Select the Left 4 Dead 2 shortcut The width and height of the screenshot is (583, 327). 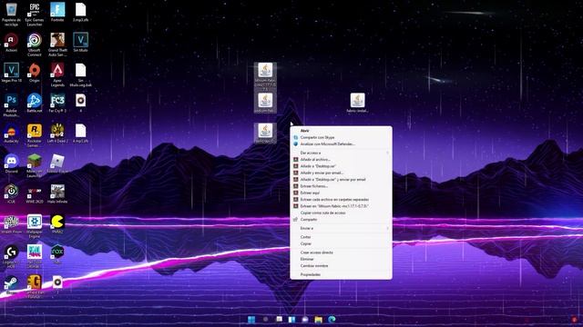coord(57,134)
